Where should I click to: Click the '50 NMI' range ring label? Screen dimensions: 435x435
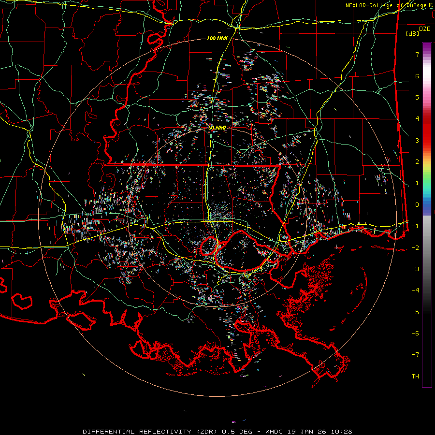click(217, 128)
